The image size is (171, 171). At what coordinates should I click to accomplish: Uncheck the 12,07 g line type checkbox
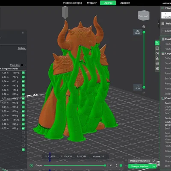(x=24, y=73)
